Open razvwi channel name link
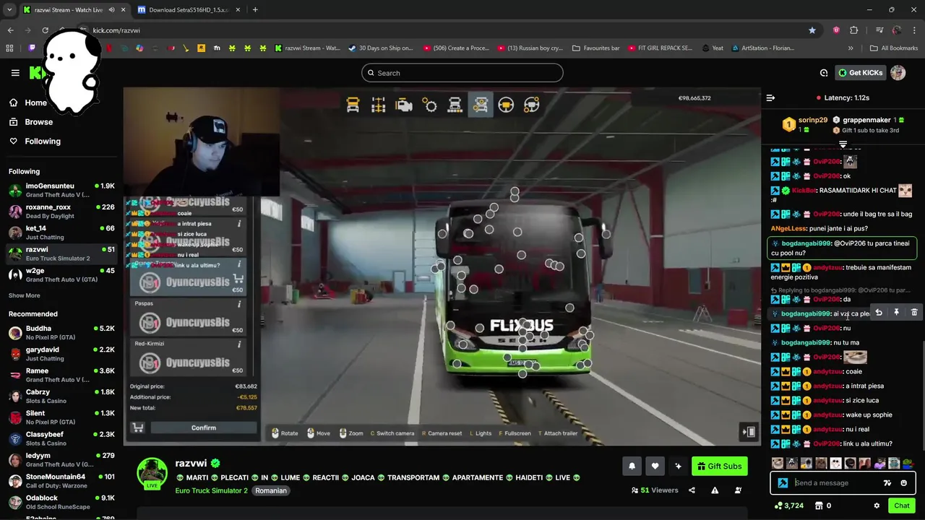The width and height of the screenshot is (925, 520). click(191, 464)
